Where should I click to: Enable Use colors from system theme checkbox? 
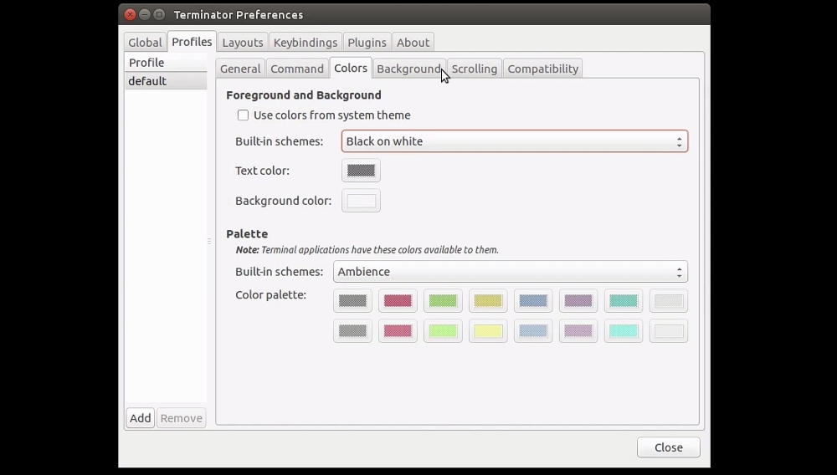click(x=243, y=115)
